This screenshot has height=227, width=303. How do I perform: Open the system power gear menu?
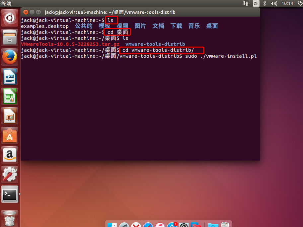pos(300,3)
